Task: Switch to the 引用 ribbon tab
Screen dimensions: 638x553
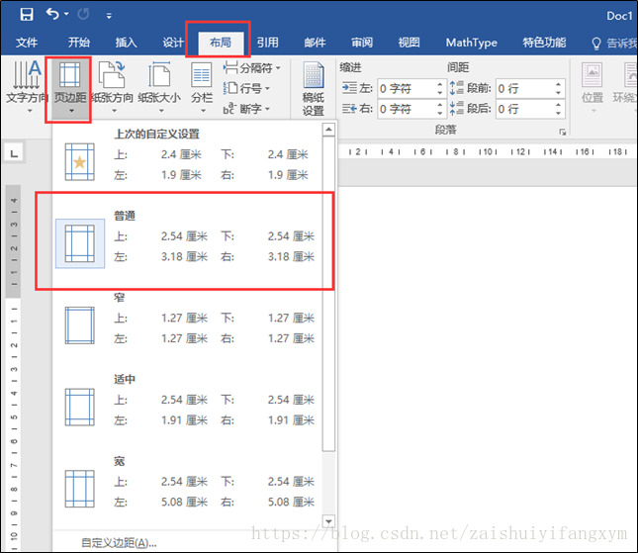Action: click(268, 43)
